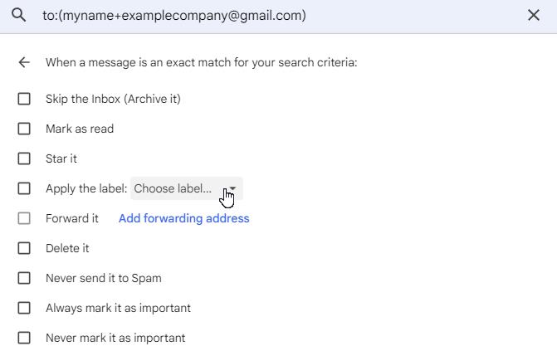Click the Add forwarding address link

click(183, 218)
